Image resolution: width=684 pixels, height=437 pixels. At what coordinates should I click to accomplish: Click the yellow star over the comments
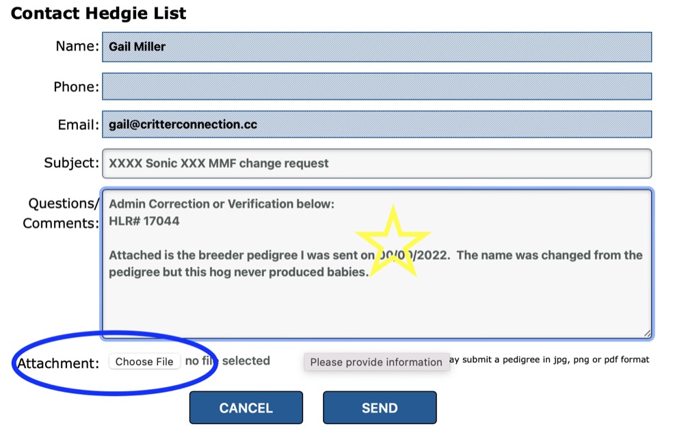click(393, 239)
